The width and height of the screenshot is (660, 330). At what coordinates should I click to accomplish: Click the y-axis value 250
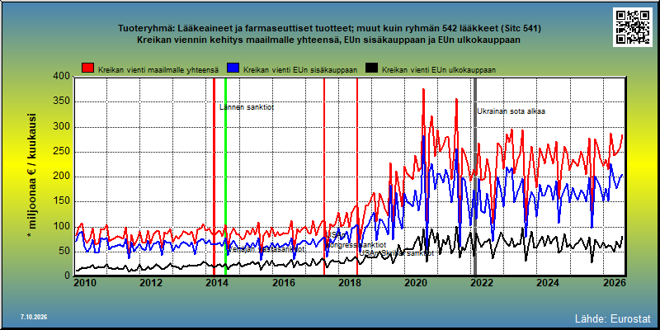point(62,152)
